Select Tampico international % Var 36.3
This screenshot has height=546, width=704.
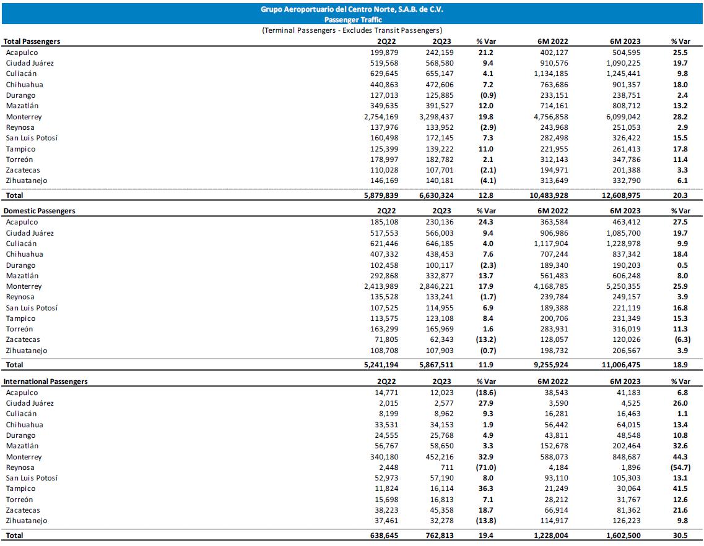(x=486, y=488)
